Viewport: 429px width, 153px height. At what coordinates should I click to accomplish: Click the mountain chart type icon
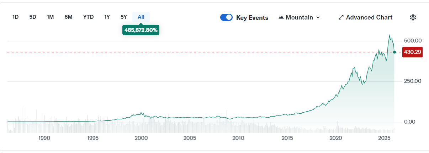(281, 17)
